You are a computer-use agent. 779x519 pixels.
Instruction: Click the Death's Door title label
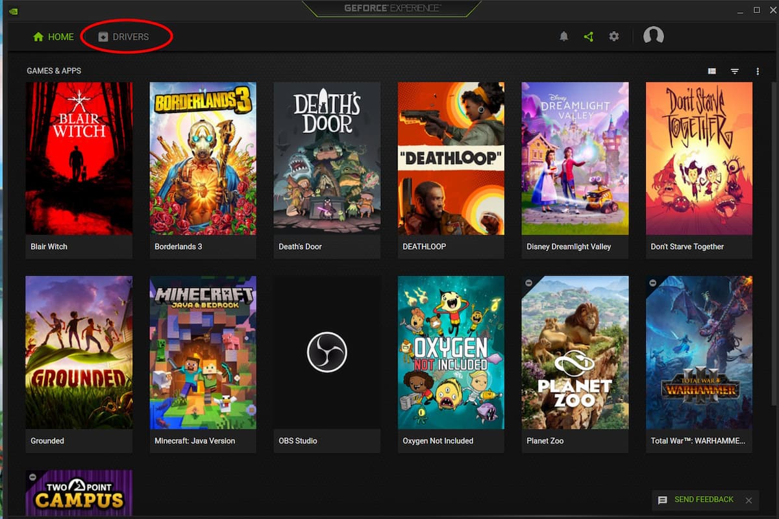click(x=300, y=247)
